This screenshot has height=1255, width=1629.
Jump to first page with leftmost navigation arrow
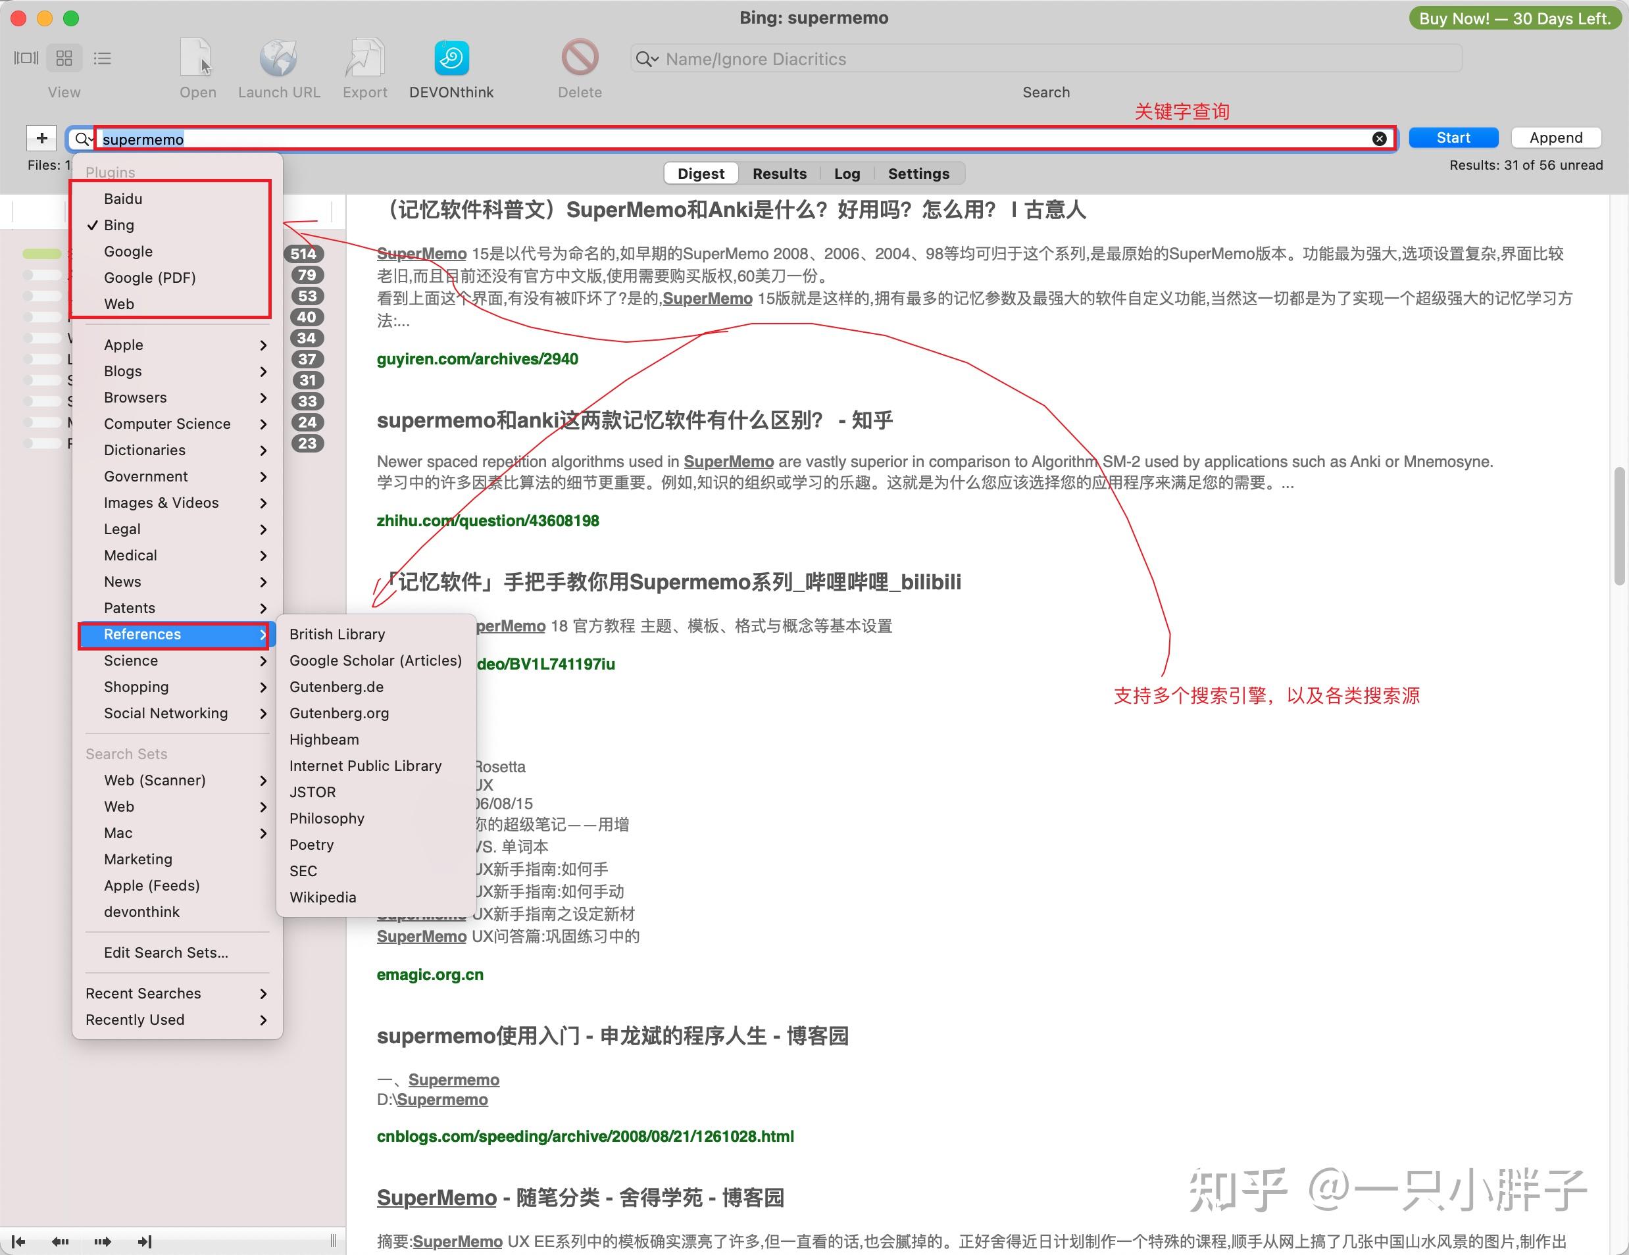tap(17, 1241)
